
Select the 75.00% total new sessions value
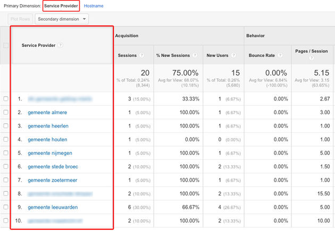pos(185,73)
